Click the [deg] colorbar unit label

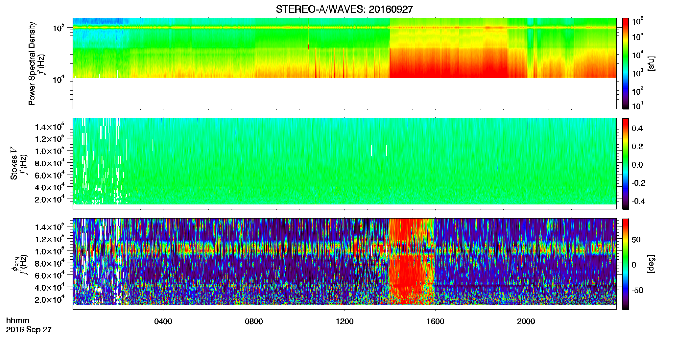[651, 264]
